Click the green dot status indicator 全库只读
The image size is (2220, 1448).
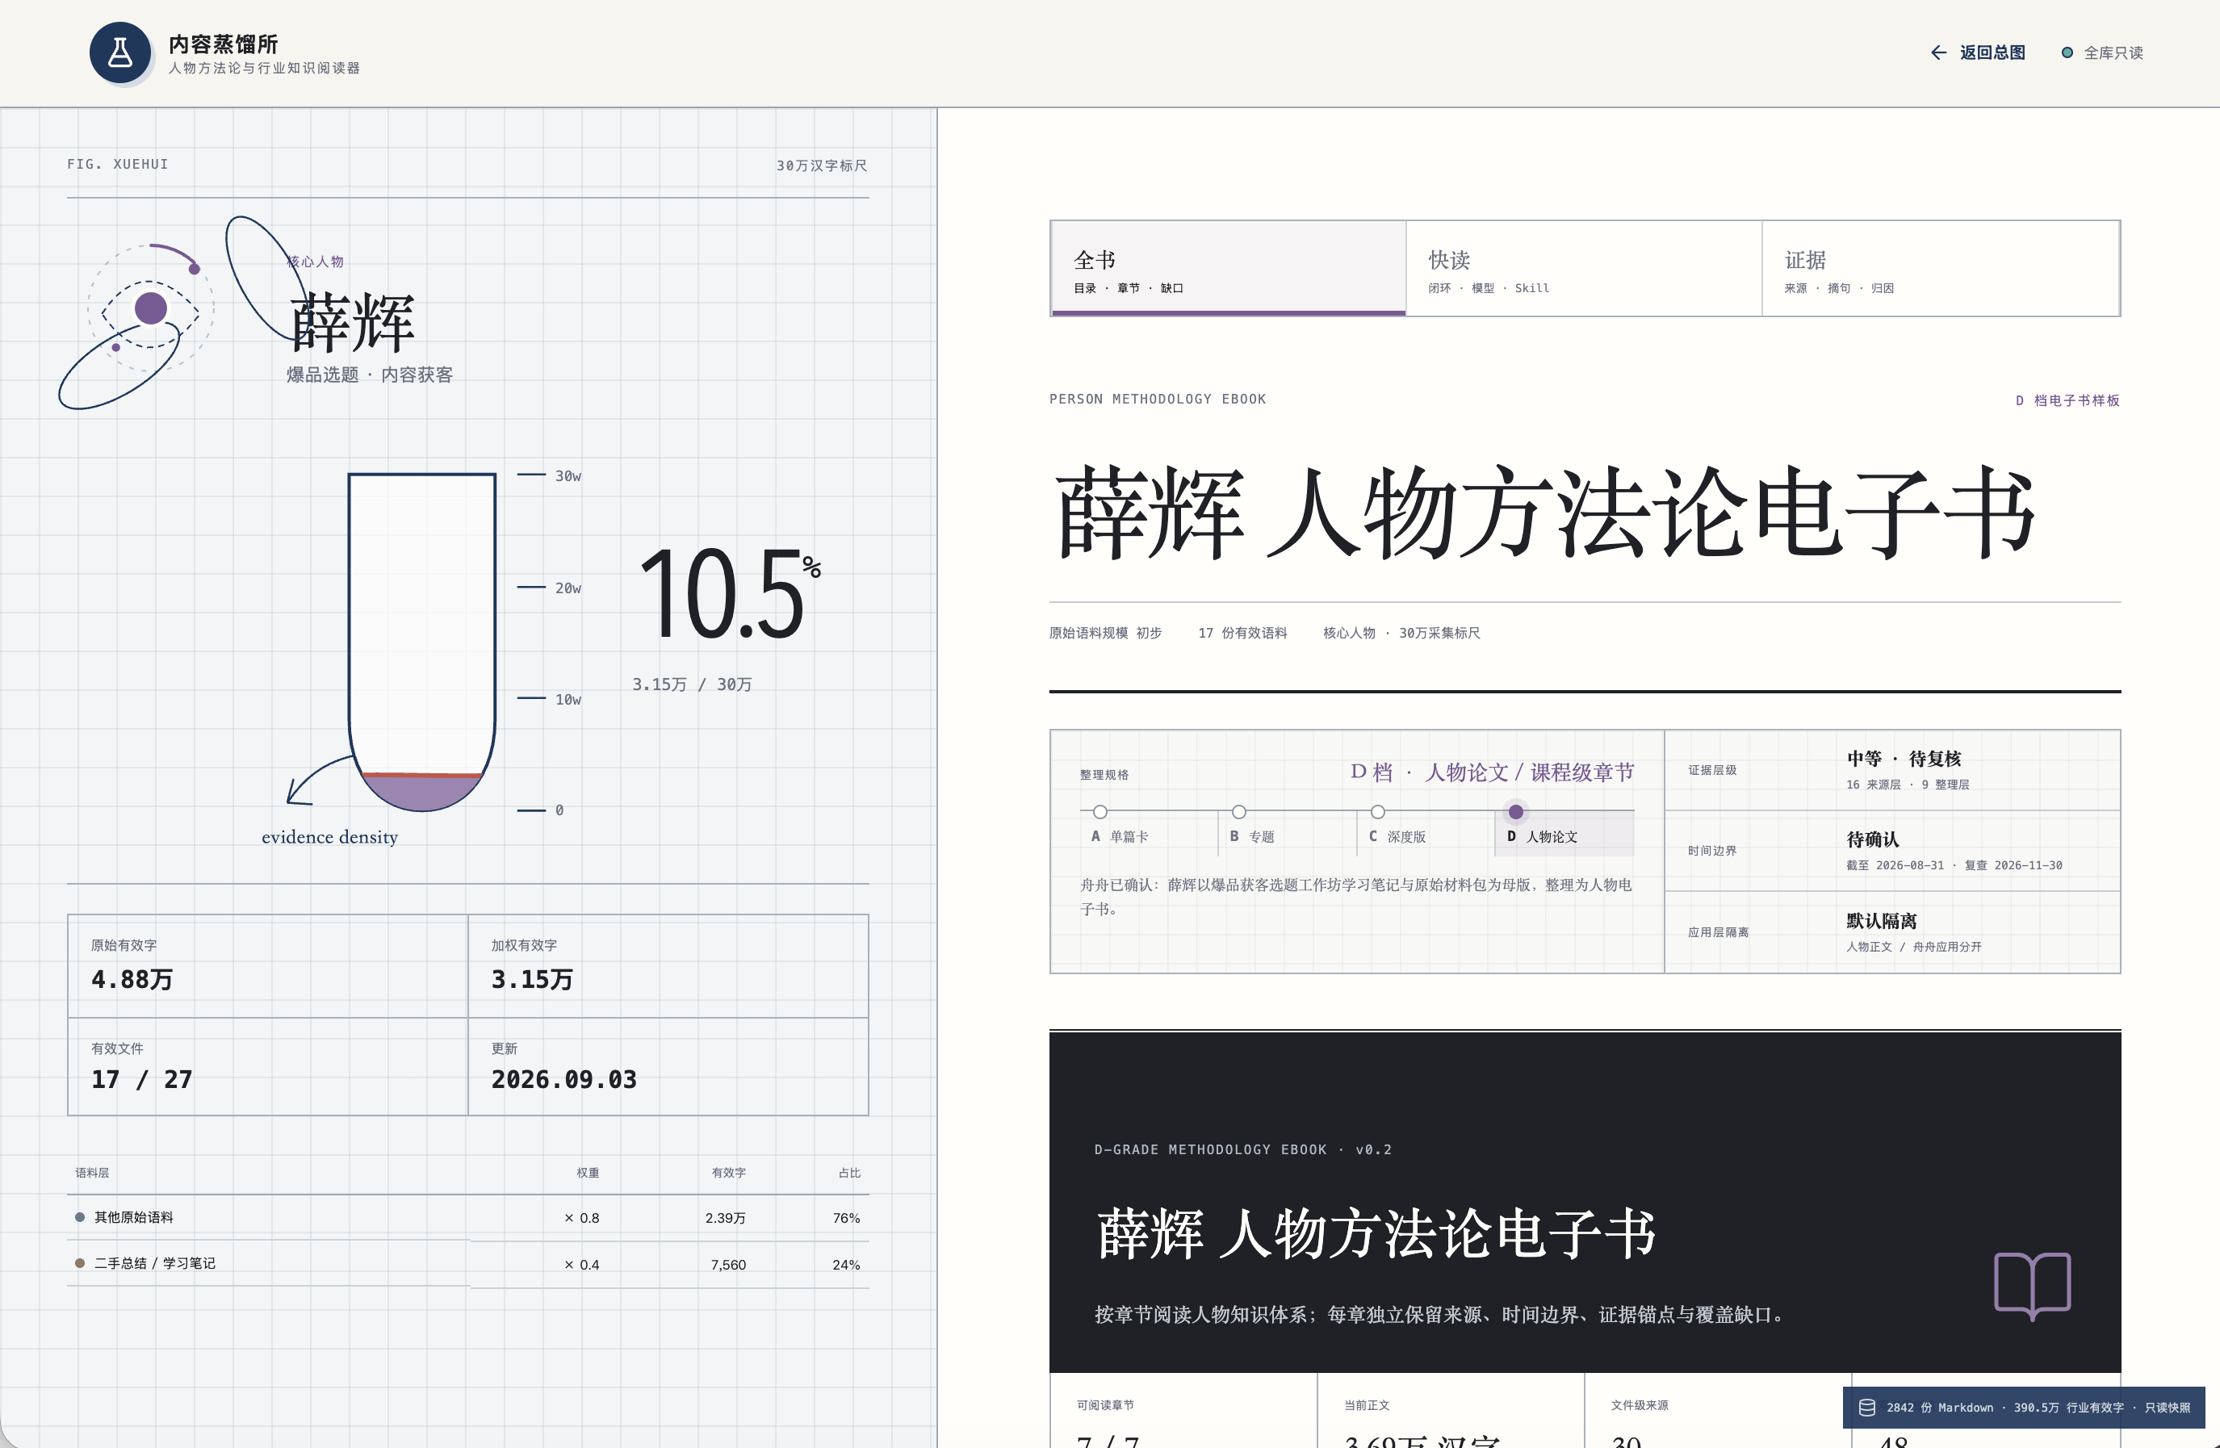click(x=2067, y=52)
